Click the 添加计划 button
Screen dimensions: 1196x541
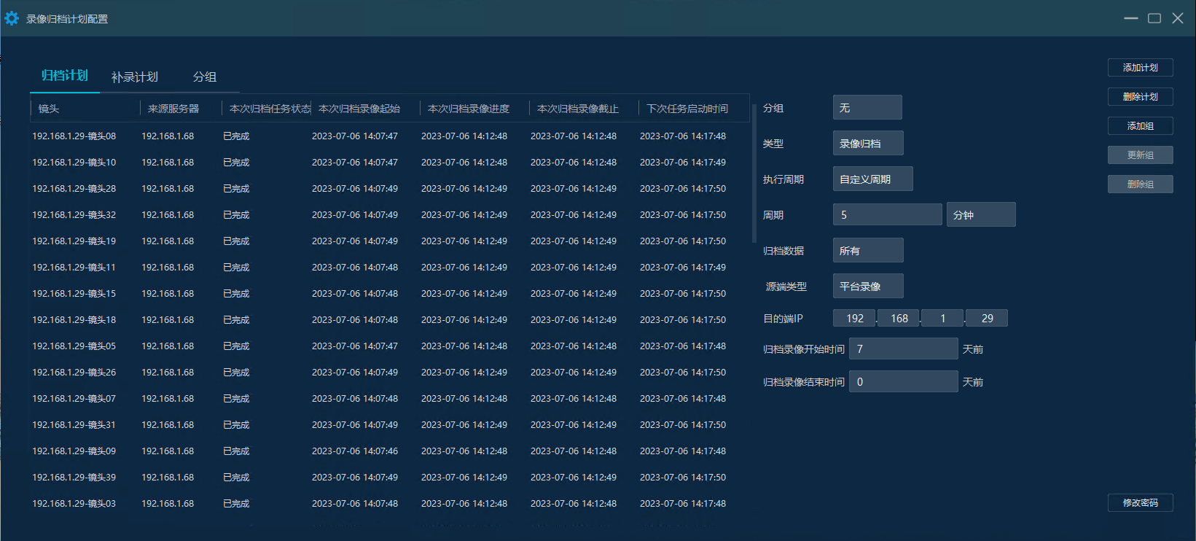(1140, 68)
